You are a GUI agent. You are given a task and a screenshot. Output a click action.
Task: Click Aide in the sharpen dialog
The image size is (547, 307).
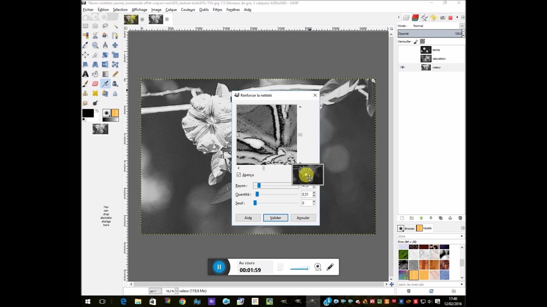(248, 218)
